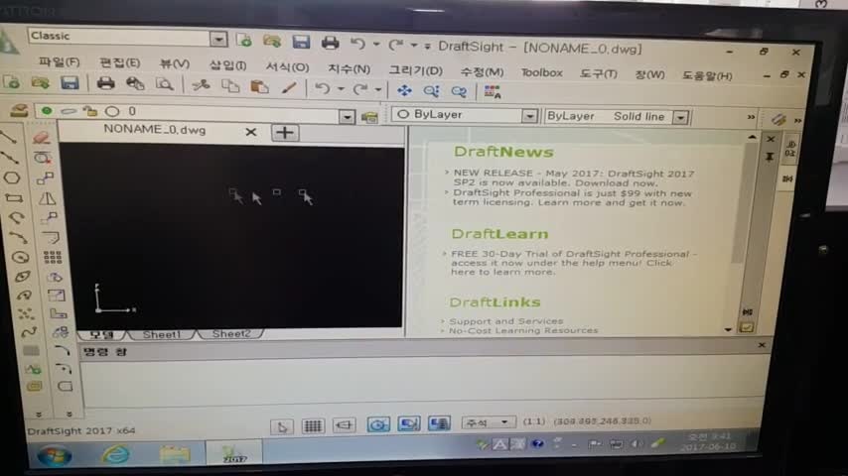Image resolution: width=848 pixels, height=476 pixels.
Task: Click the Cut scissors icon
Action: pyautogui.click(x=201, y=85)
